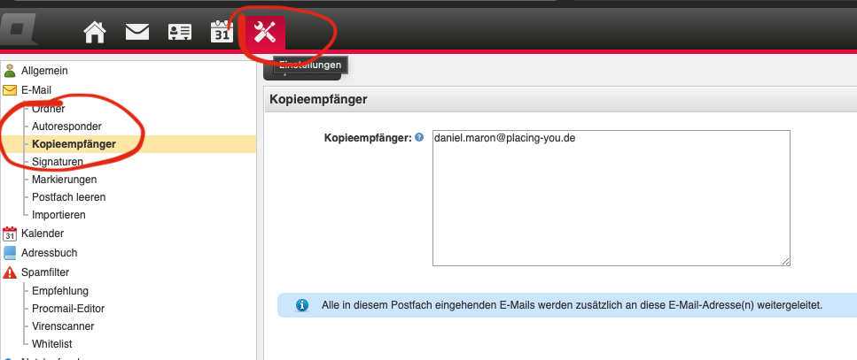Image resolution: width=857 pixels, height=360 pixels.
Task: Click the info text about weitergeleitet E-Mails
Action: pyautogui.click(x=572, y=305)
